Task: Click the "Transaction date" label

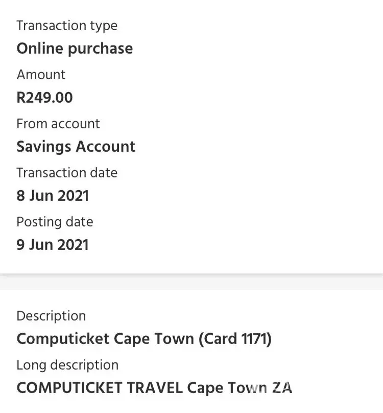Action: point(67,173)
